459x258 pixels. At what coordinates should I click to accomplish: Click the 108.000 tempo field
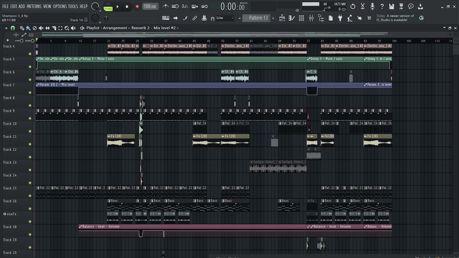[x=150, y=6]
